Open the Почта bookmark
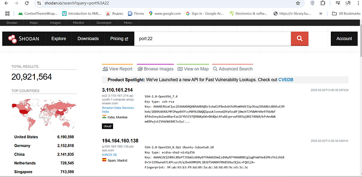The width and height of the screenshot is (362, 177). coord(136,14)
